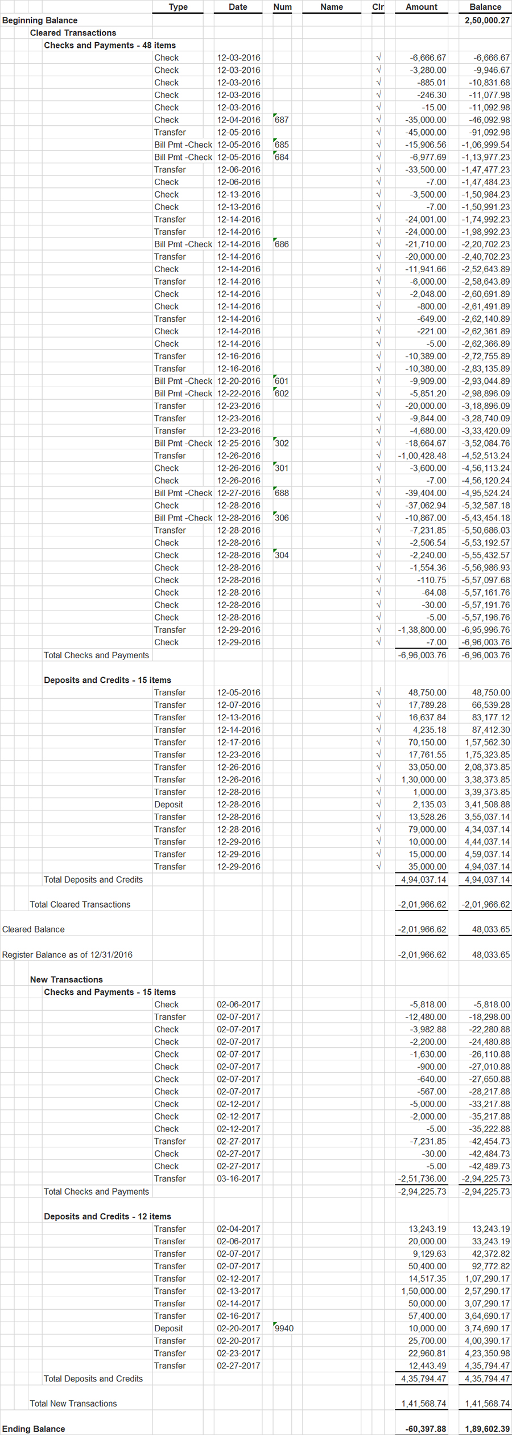
Task: Click the Date column header
Action: [238, 7]
